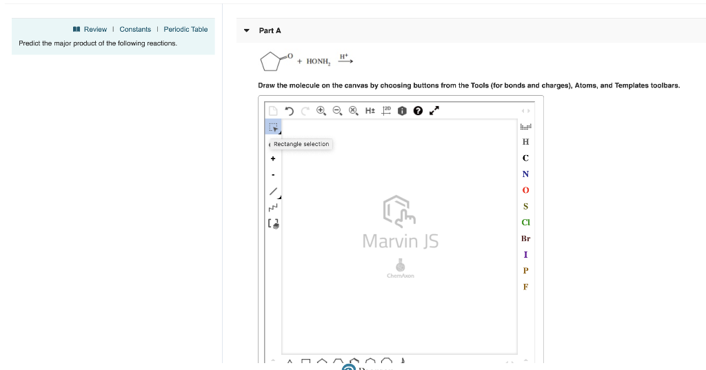
Task: Open the Constants link
Action: 135,29
